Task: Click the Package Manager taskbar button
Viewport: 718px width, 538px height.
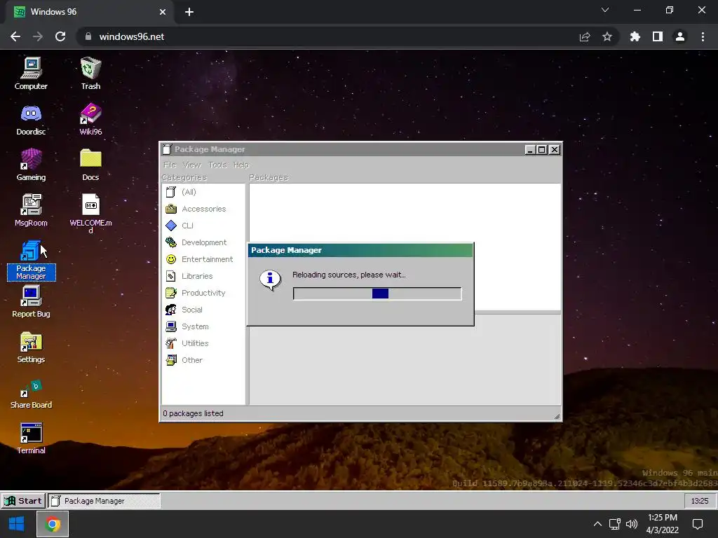Action: [104, 501]
